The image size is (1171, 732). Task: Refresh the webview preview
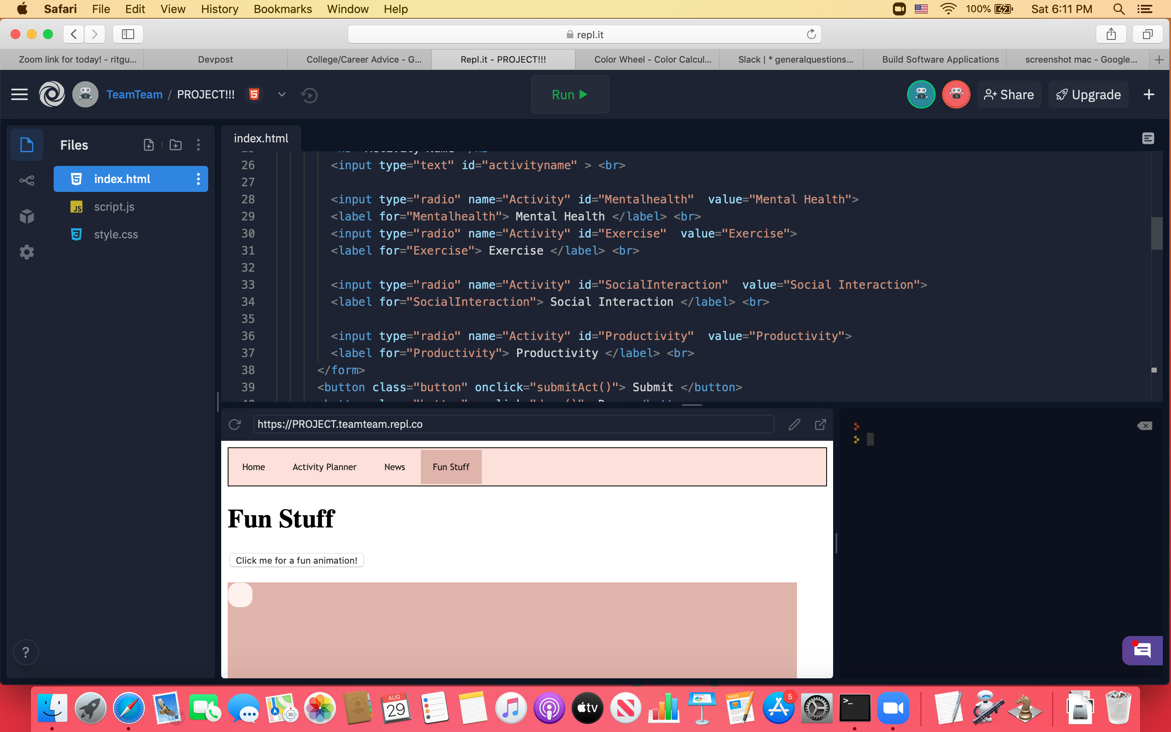(x=235, y=424)
